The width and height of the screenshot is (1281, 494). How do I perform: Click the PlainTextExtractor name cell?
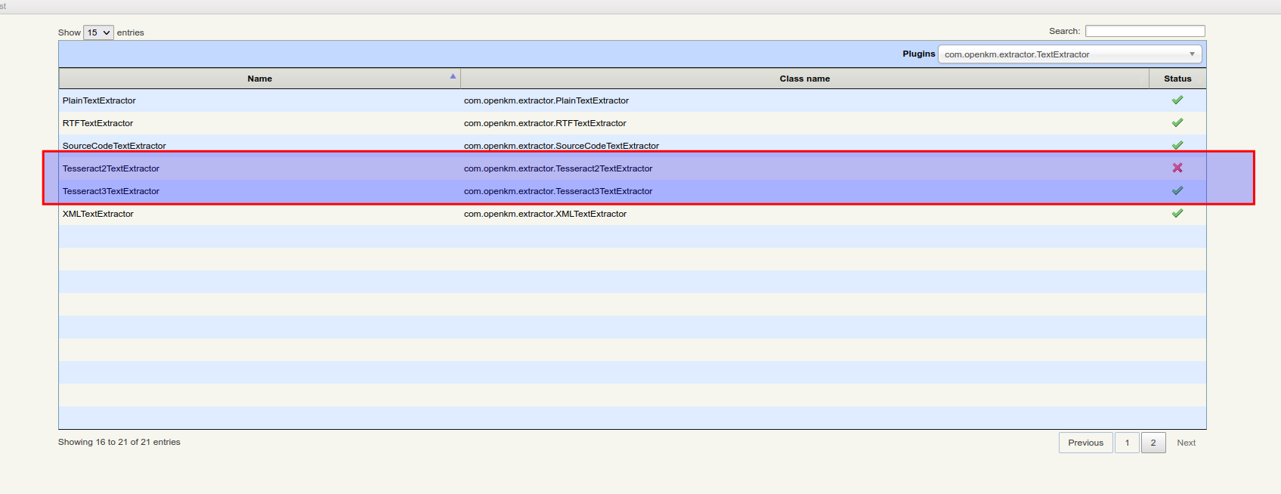[x=99, y=100]
